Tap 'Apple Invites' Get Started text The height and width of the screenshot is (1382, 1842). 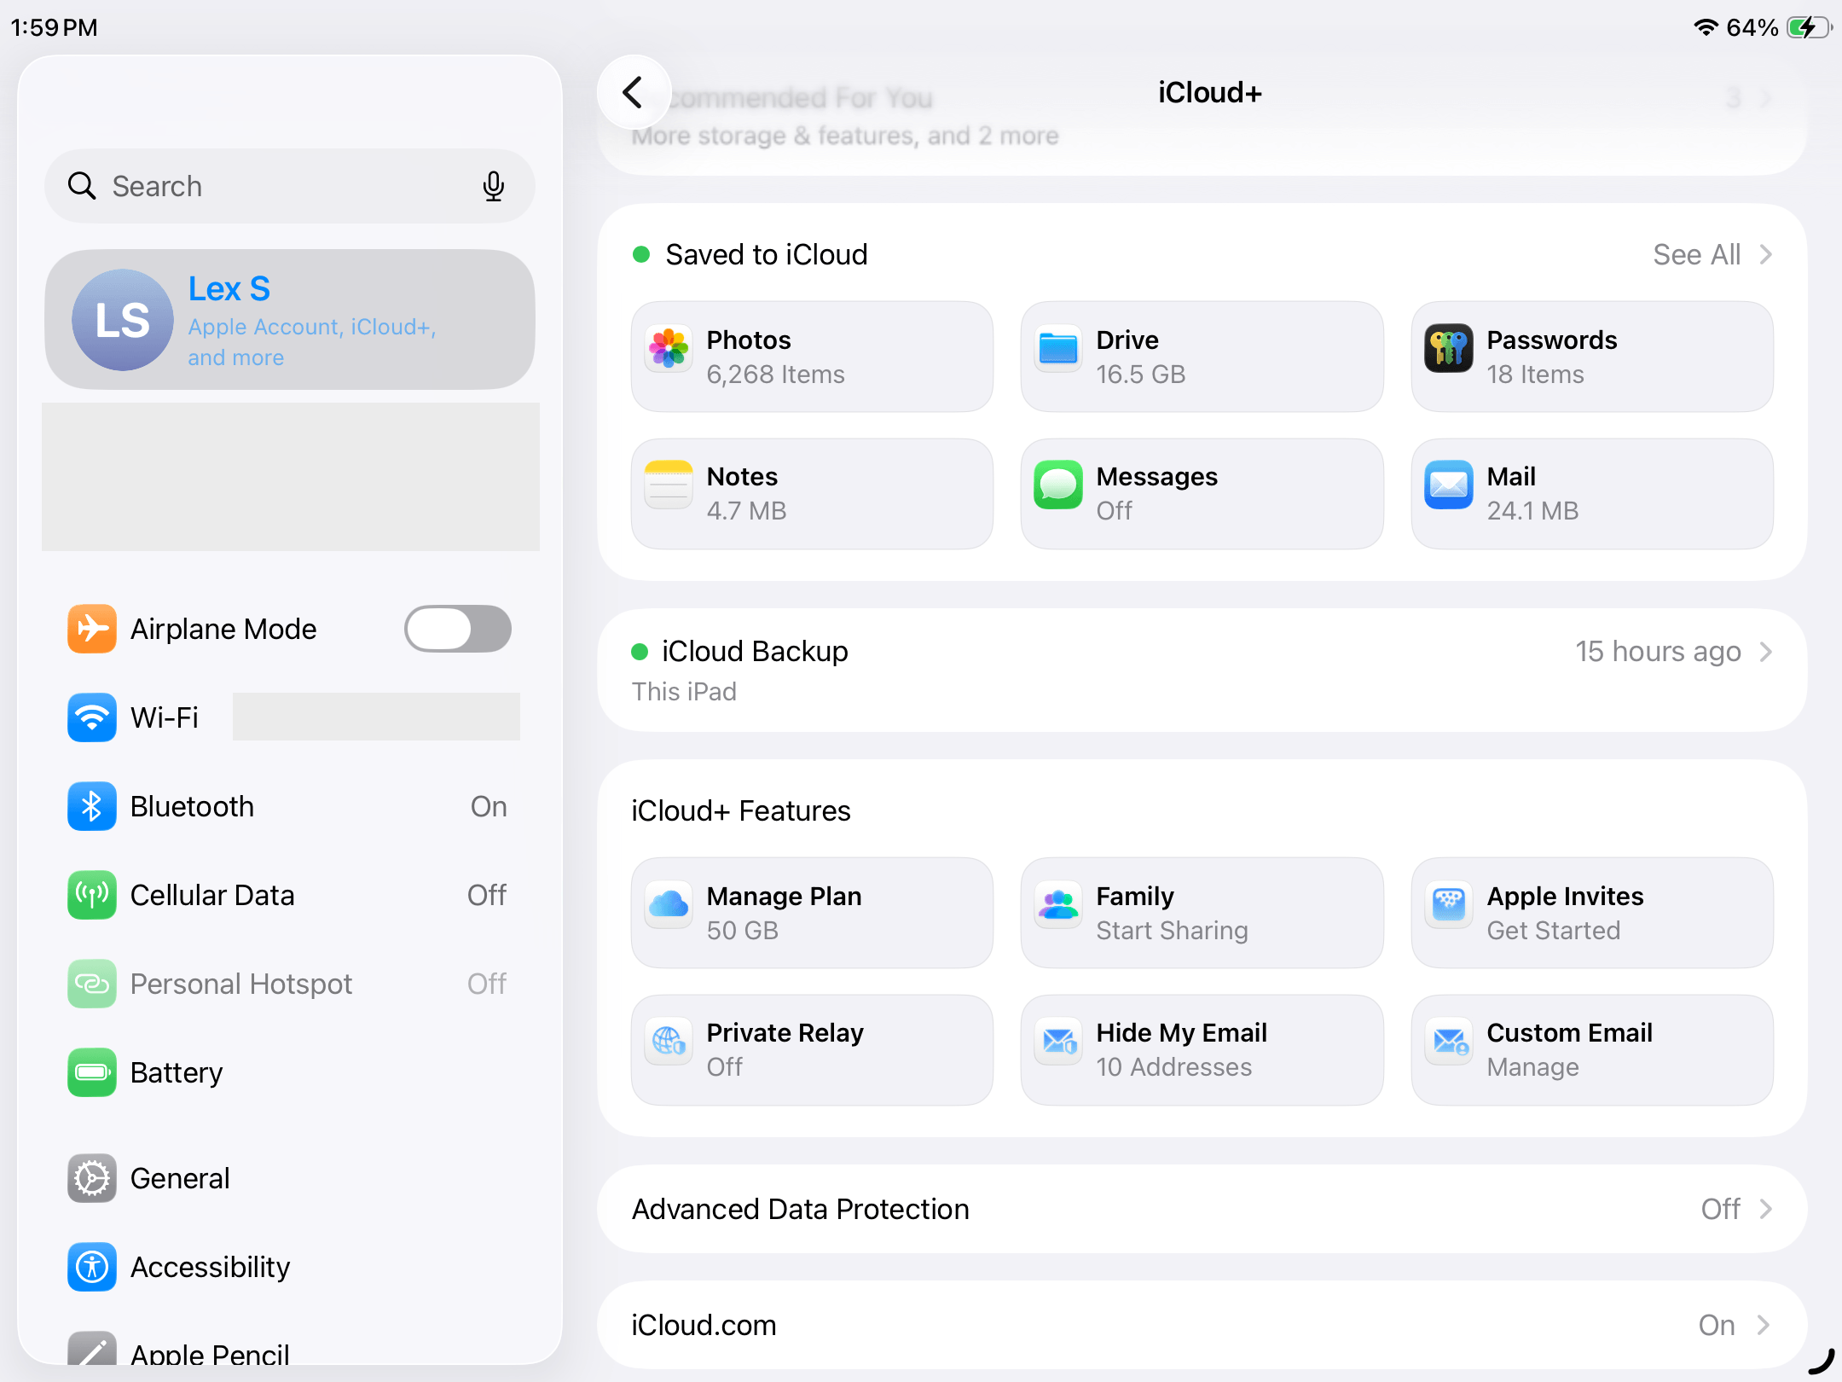1565,913
